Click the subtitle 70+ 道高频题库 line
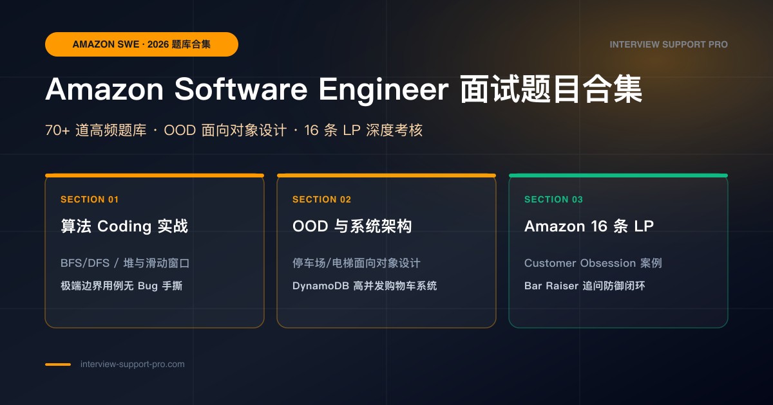The image size is (773, 405). [x=234, y=130]
